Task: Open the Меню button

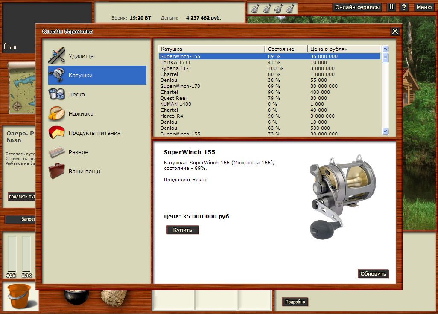Action: tap(424, 7)
